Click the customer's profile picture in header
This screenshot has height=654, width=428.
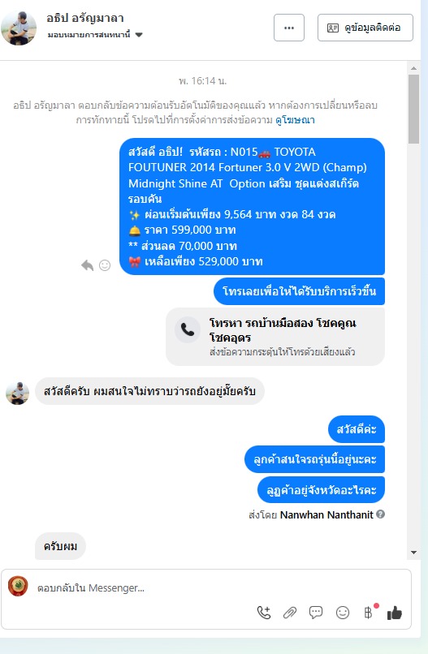19,28
